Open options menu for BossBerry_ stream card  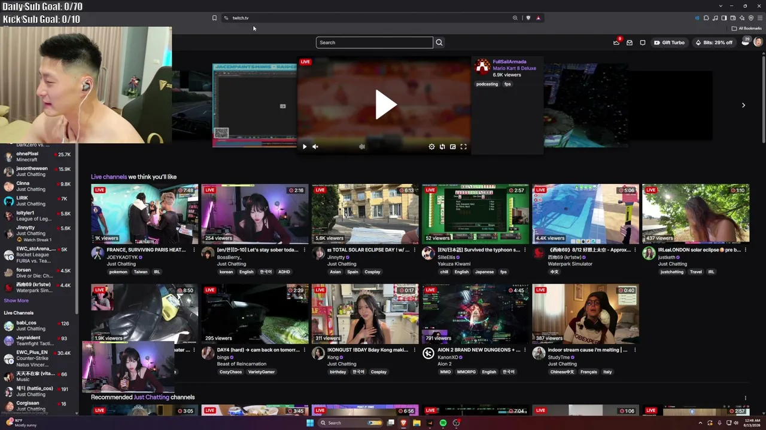click(x=304, y=250)
